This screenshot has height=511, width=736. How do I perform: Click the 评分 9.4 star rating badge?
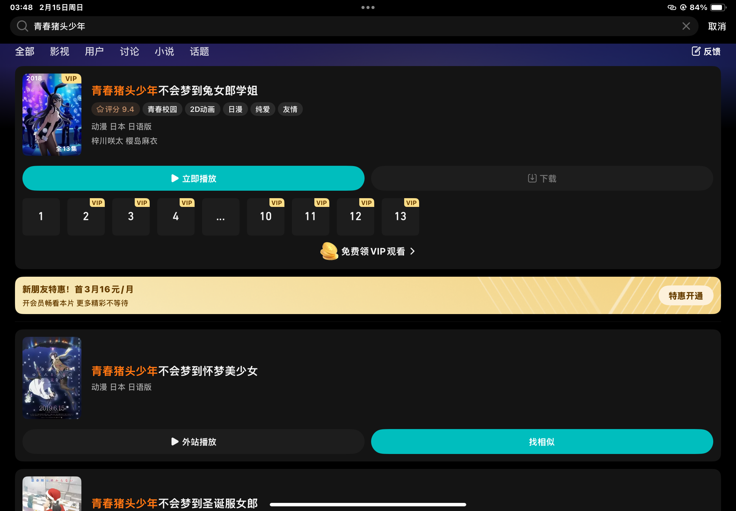pyautogui.click(x=115, y=109)
